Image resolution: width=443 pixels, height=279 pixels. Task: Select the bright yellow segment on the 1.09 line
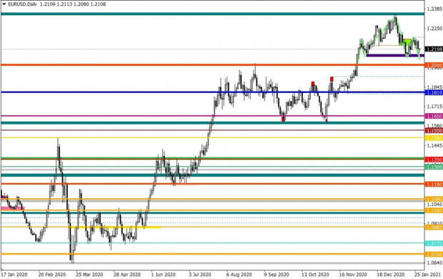tap(115, 227)
